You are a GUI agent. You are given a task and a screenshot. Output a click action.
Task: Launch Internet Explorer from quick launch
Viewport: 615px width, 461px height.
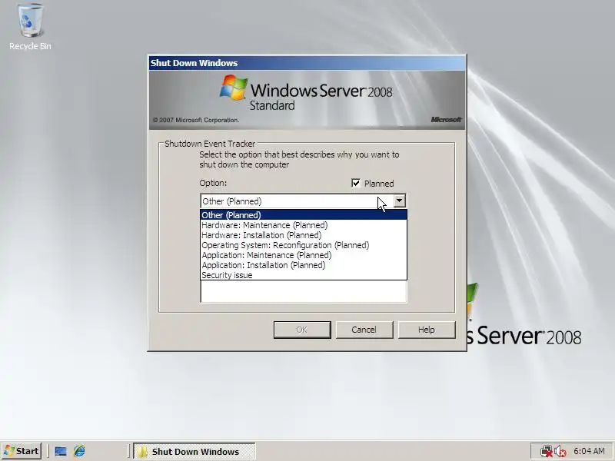[79, 451]
